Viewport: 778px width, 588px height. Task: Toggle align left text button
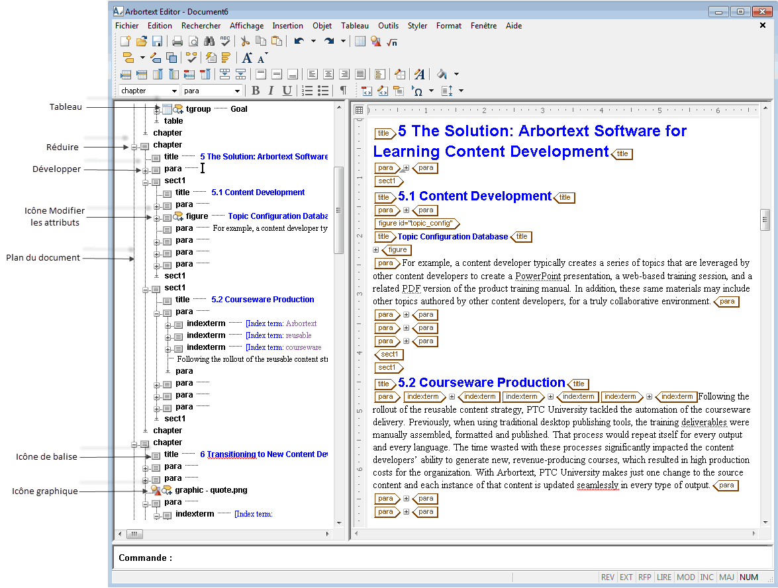pos(313,74)
